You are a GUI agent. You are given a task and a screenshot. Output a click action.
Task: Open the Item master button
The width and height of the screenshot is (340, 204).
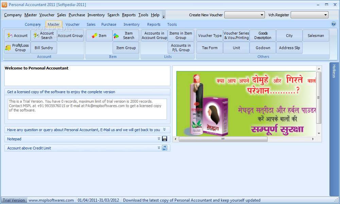coord(99,36)
